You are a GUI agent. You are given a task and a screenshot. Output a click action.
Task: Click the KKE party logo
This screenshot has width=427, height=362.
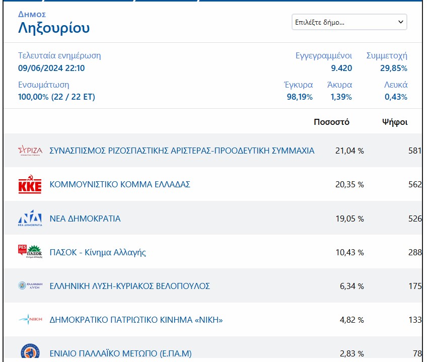(x=30, y=184)
